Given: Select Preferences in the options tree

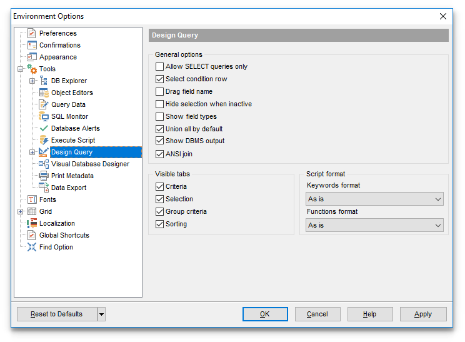Looking at the screenshot, I should 58,33.
